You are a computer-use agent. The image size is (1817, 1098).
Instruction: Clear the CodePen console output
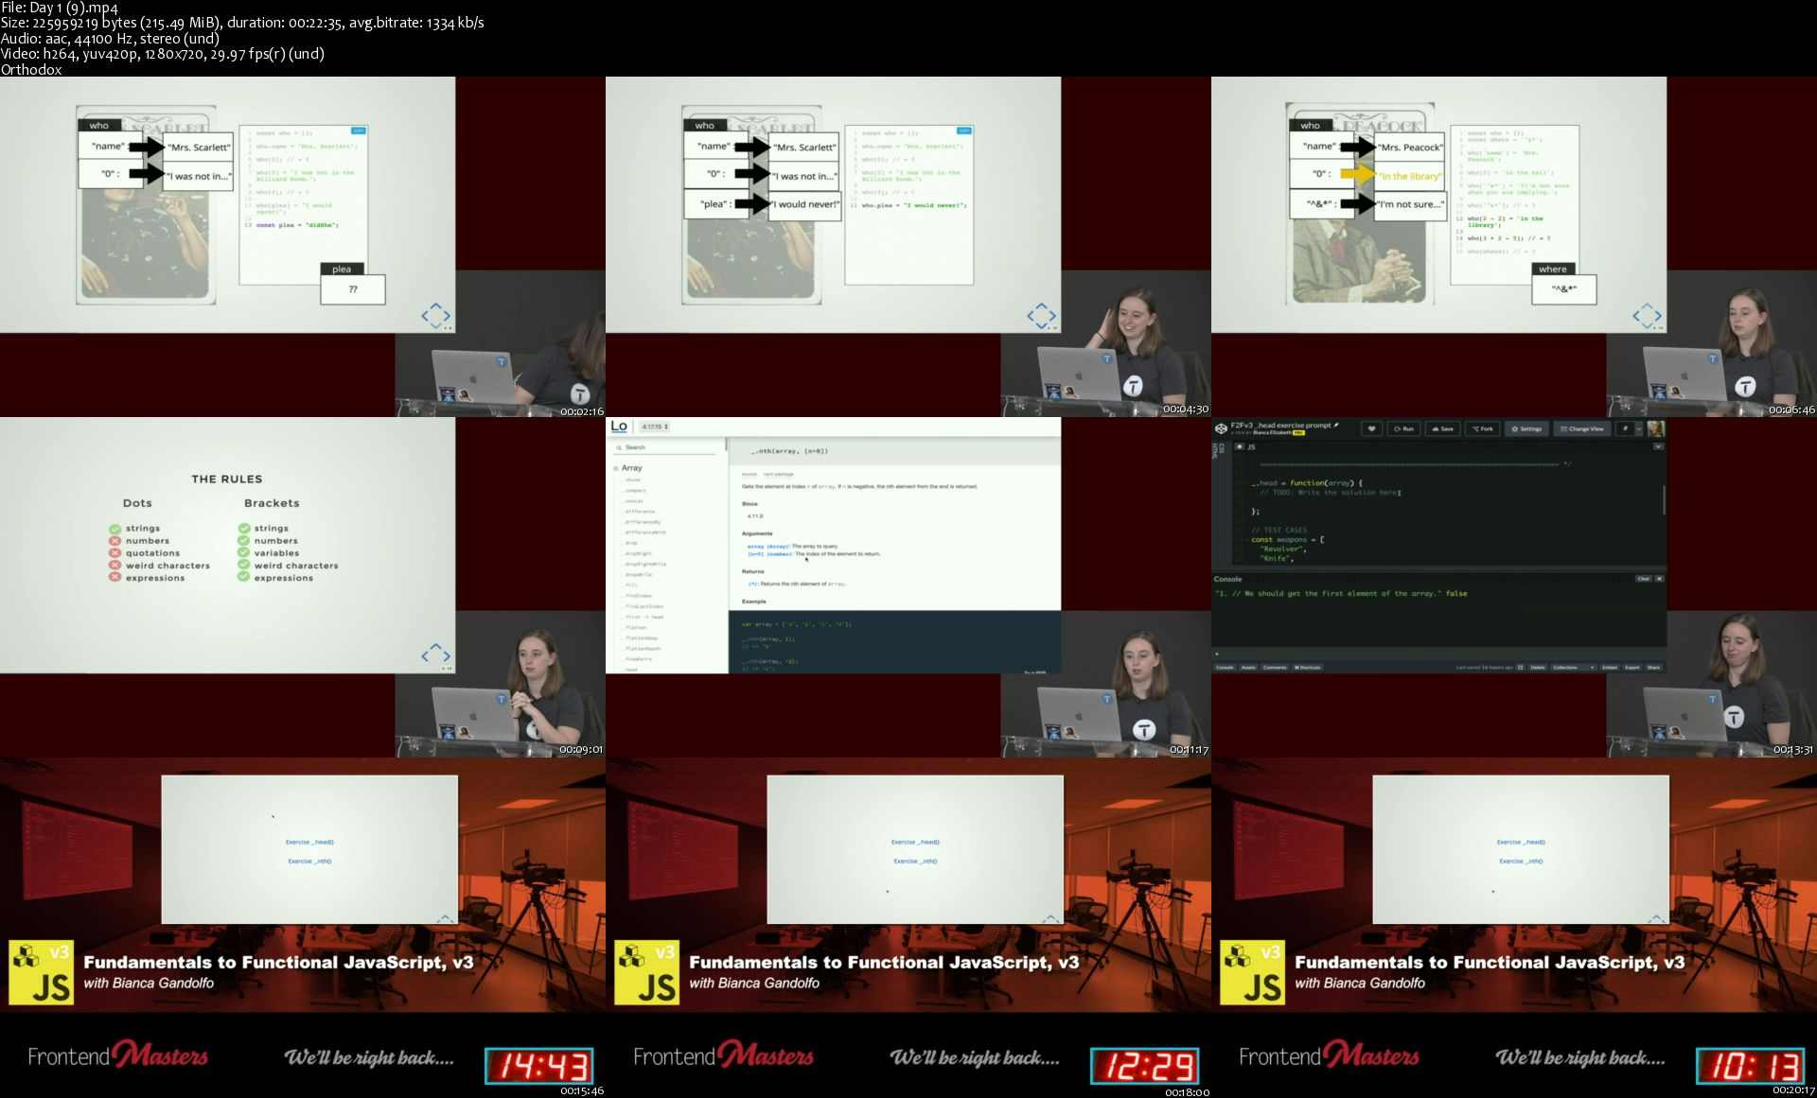1643,579
